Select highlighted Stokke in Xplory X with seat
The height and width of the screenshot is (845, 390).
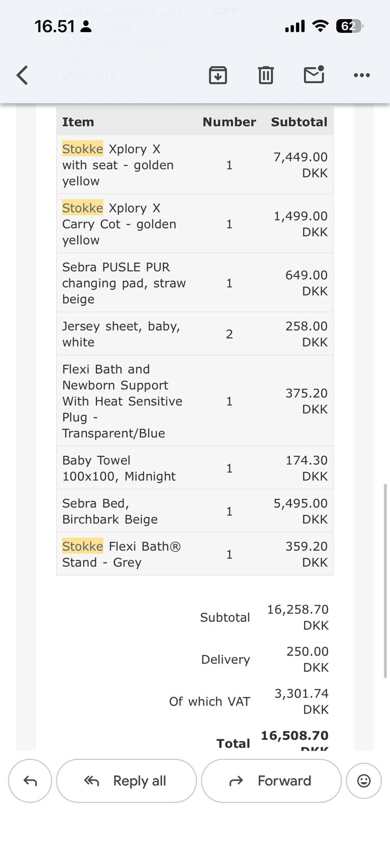82,149
